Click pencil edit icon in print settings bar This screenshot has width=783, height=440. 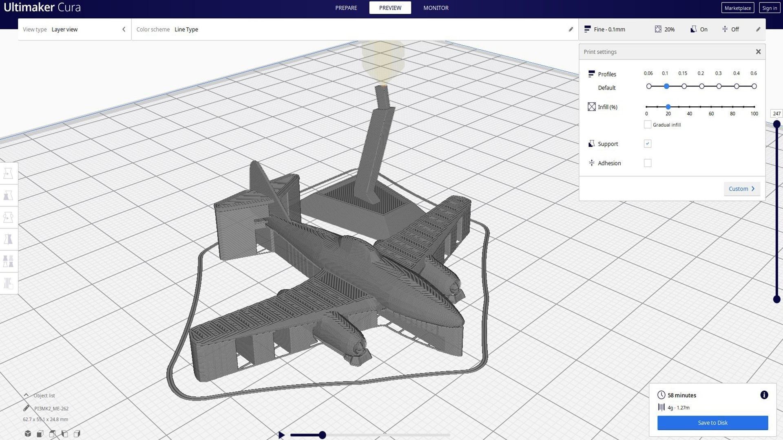pos(758,29)
